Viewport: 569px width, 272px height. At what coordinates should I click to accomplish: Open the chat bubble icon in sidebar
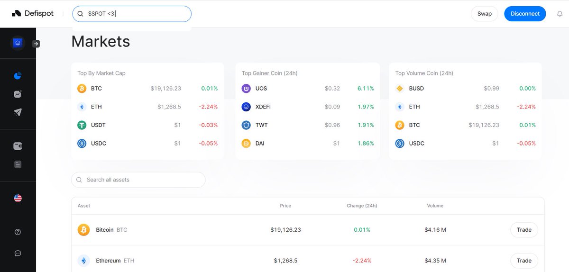18,253
